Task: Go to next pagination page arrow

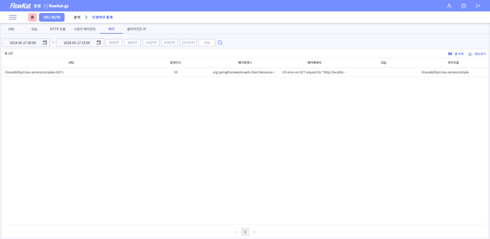Action: coord(254,232)
